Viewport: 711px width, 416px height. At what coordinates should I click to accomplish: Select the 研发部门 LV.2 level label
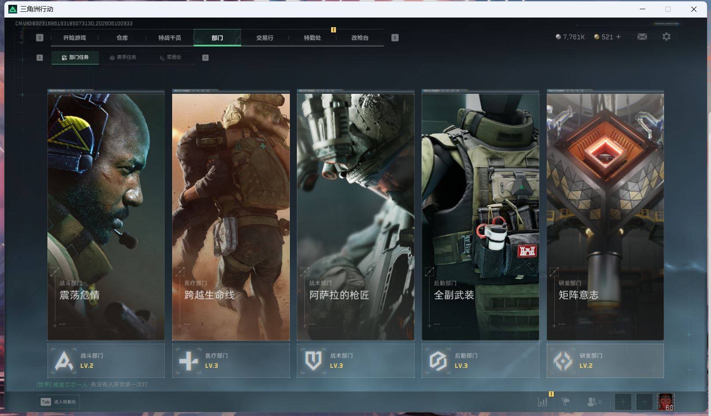coord(586,366)
